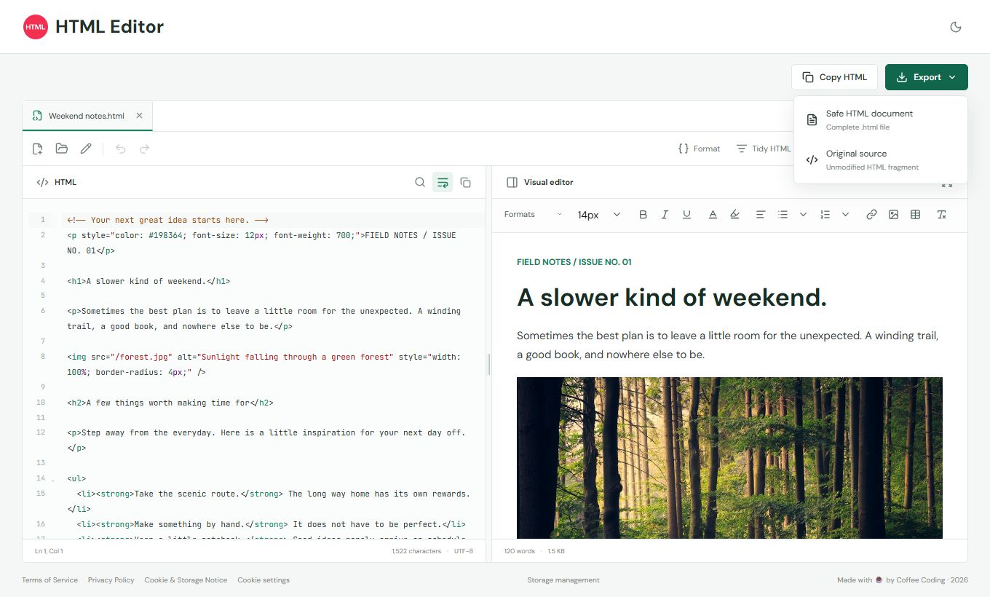Screen dimensions: 990x597
Task: Open Cookie settings in the footer
Action: tap(264, 580)
